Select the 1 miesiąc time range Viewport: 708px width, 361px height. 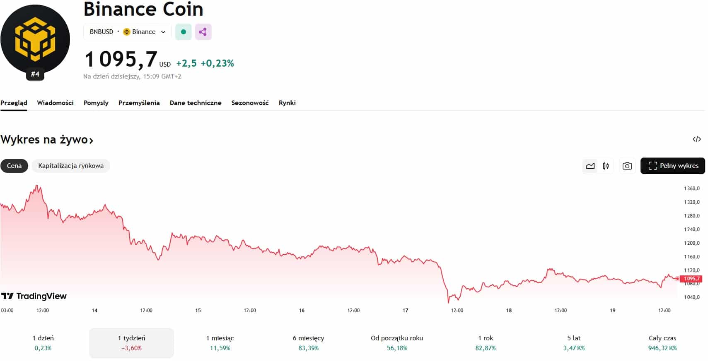point(220,343)
